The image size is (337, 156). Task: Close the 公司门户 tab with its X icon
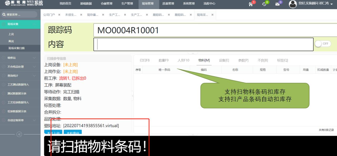point(59,15)
